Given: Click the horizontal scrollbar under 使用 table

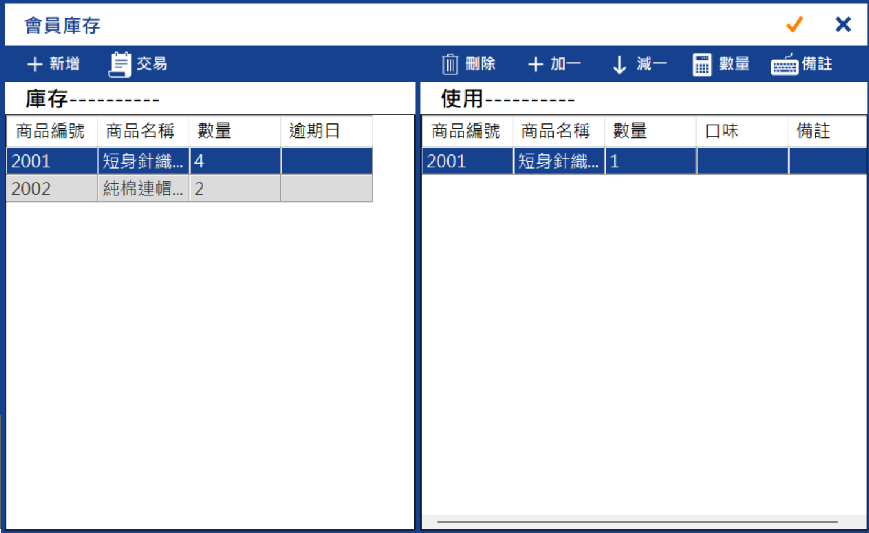Looking at the screenshot, I should point(637,522).
